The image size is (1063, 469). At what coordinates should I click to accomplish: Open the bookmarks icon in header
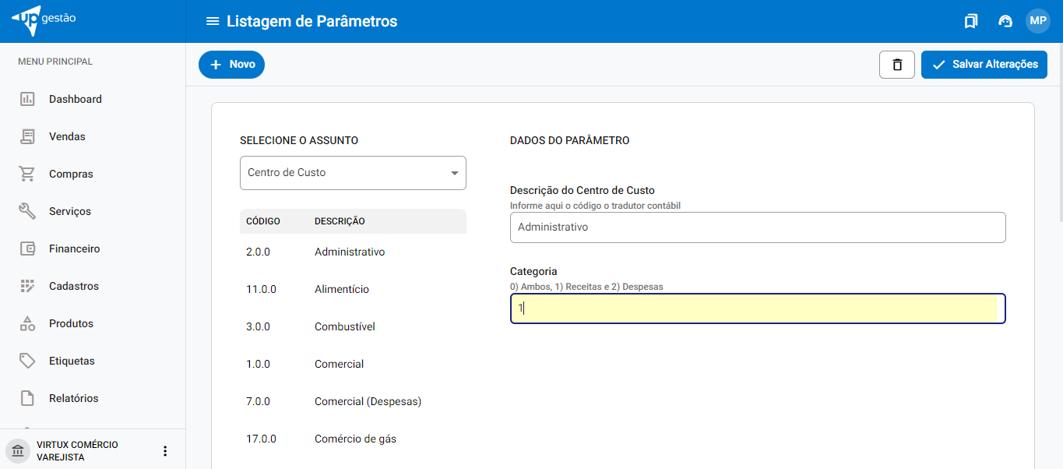[970, 21]
